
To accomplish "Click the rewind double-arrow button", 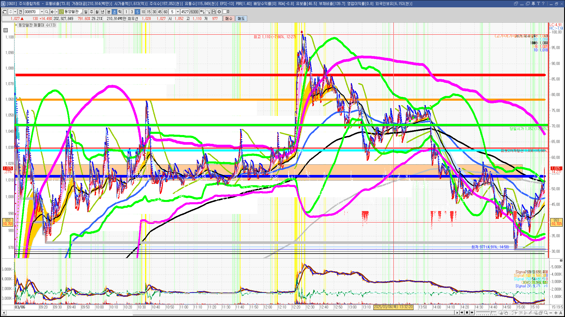I will tap(462, 313).
